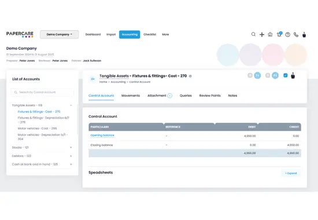The height and width of the screenshot is (220, 318).
Task: Open the search magnifier in the top bar
Action: pyautogui.click(x=253, y=34)
